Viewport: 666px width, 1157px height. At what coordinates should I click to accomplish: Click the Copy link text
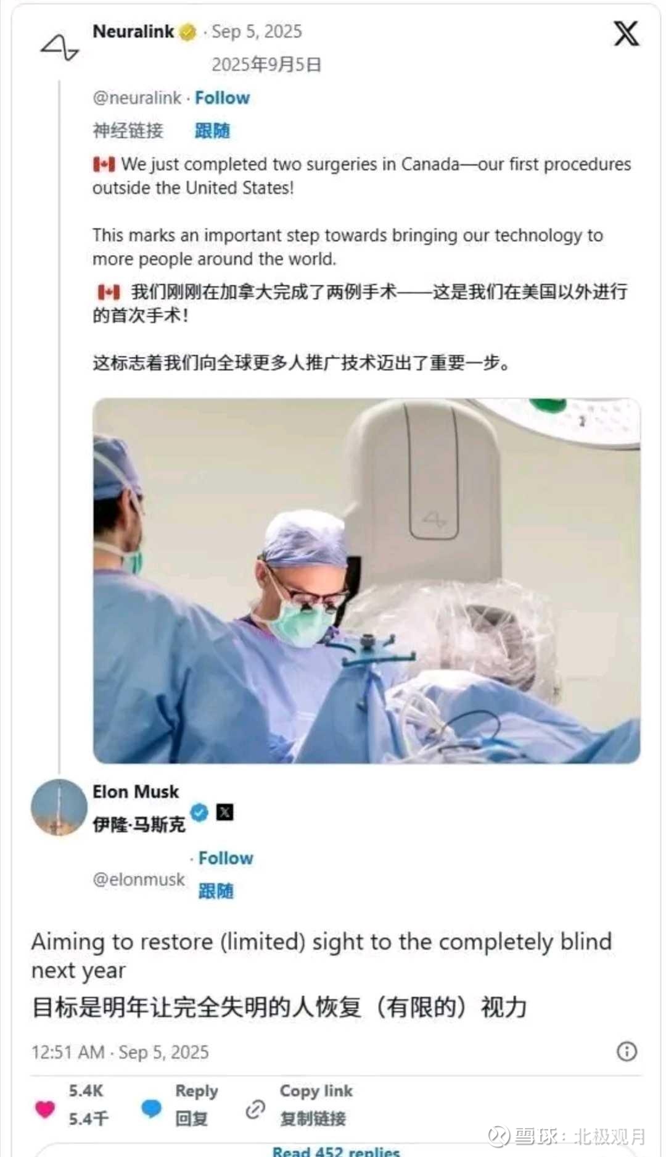coord(316,1091)
